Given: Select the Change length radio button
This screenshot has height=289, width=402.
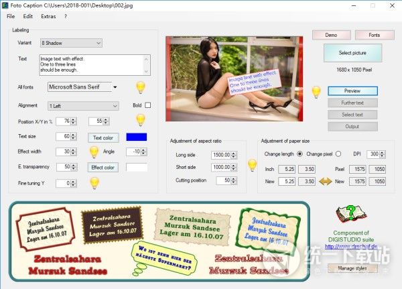Looking at the screenshot, I should point(299,154).
